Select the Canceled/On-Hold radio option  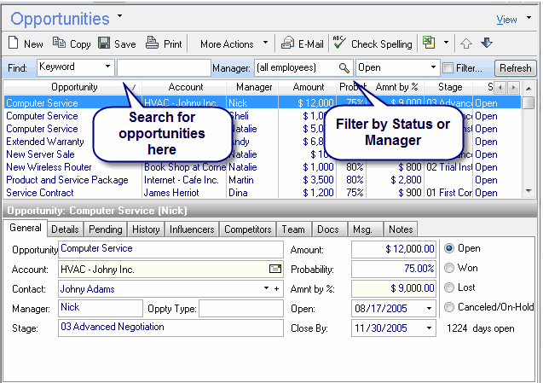450,308
